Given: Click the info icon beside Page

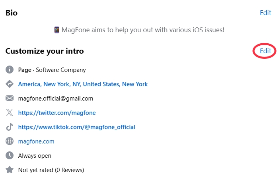Looking at the screenshot, I should (x=10, y=70).
